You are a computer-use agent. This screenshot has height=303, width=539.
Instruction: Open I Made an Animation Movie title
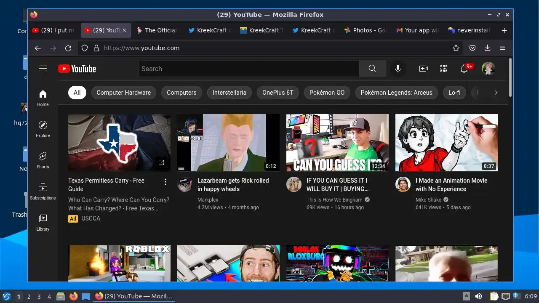pos(451,185)
